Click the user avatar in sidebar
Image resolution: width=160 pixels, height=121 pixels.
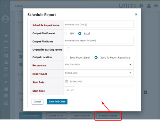[x=5, y=19]
